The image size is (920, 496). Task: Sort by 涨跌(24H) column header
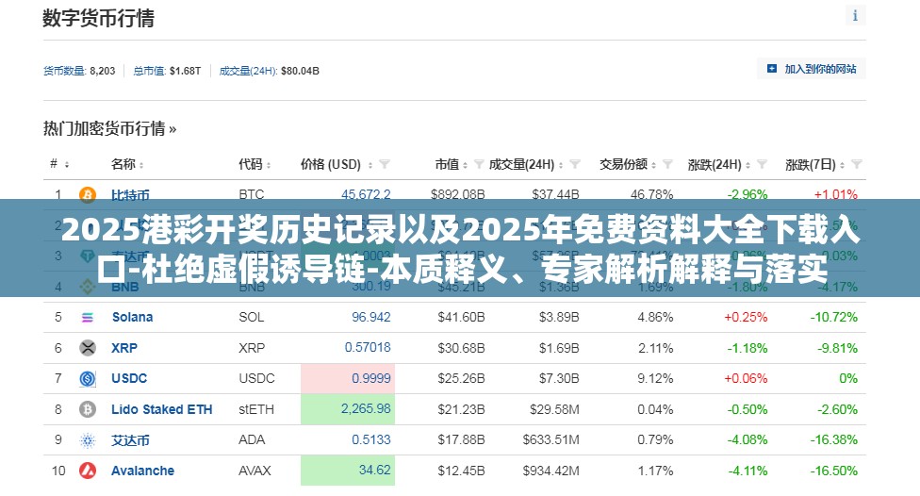point(719,164)
